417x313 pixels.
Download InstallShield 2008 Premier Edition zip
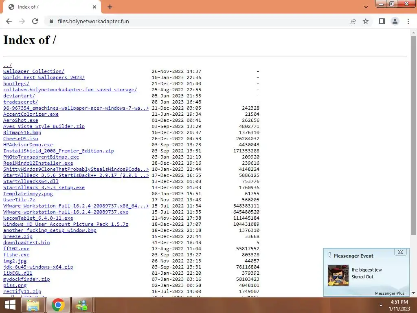coord(59,151)
